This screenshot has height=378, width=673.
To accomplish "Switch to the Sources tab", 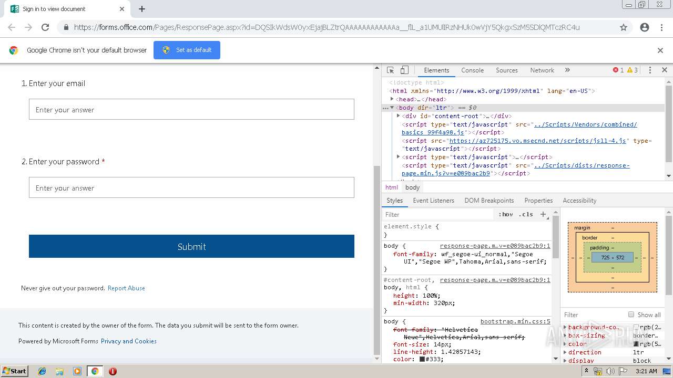I will point(507,70).
